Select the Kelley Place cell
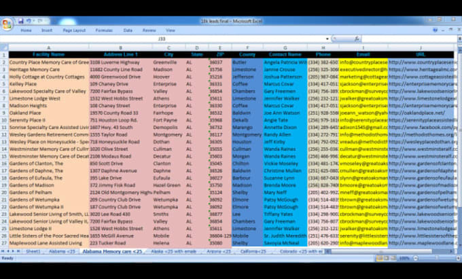This screenshot has height=279, width=462. click(x=49, y=84)
